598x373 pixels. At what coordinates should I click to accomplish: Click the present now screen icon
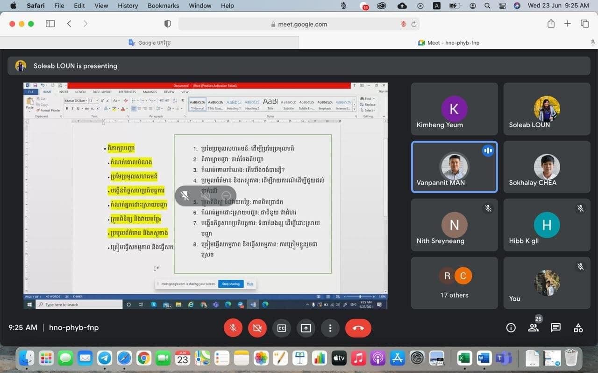306,328
